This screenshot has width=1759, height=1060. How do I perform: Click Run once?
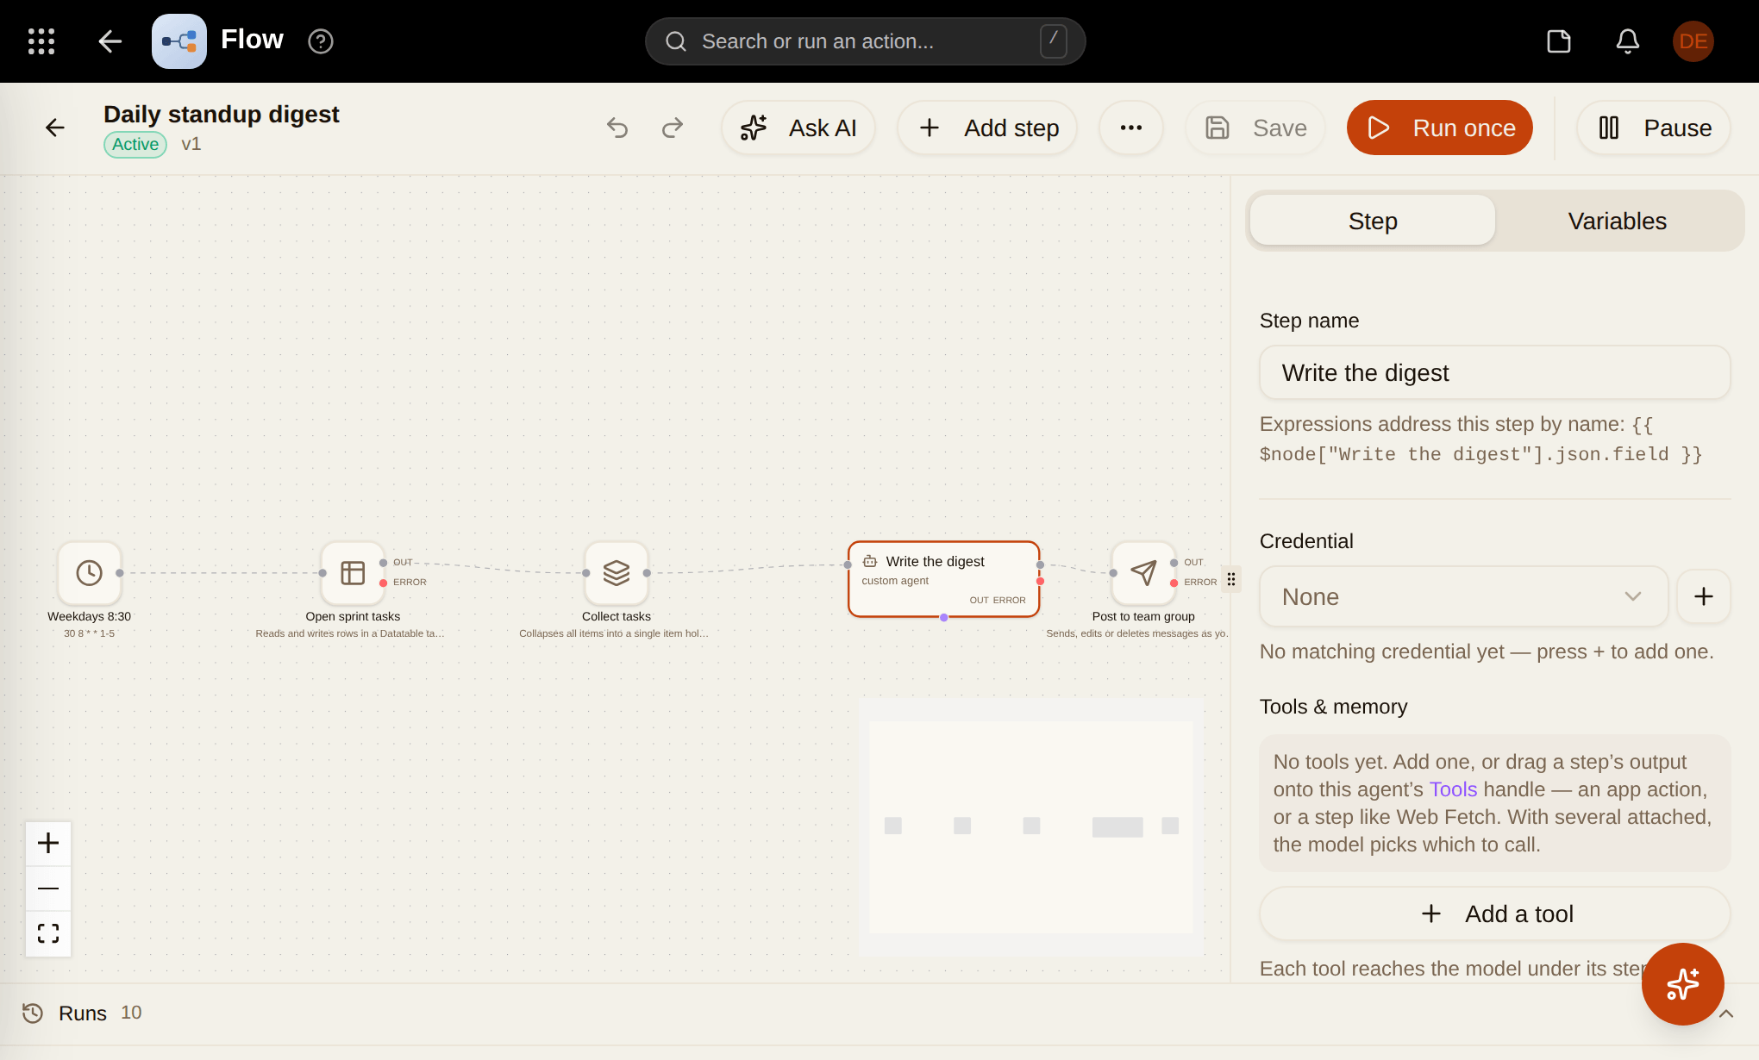(1440, 128)
